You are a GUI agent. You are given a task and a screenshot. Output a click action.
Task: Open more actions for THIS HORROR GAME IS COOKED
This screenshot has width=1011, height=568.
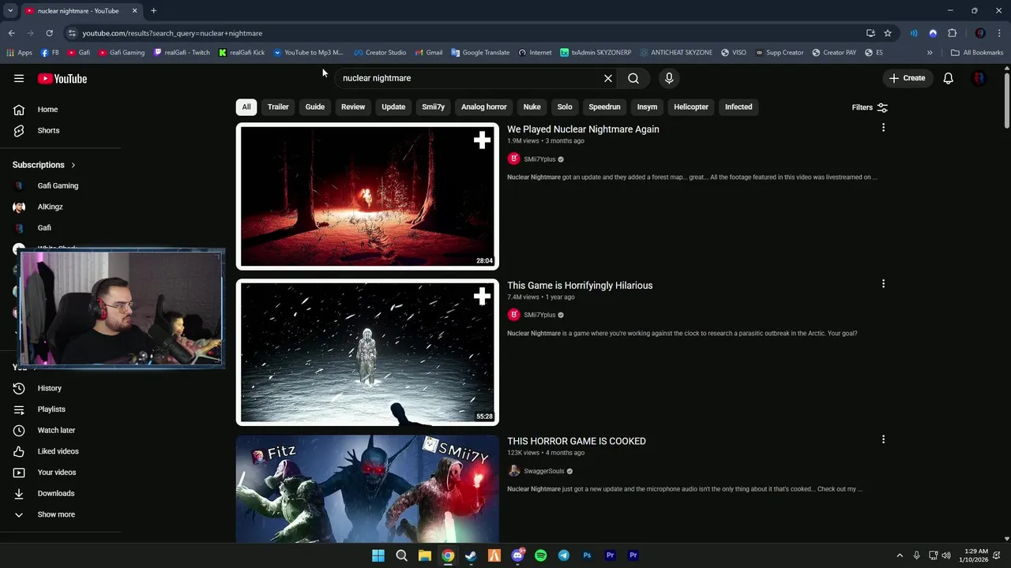tap(883, 439)
